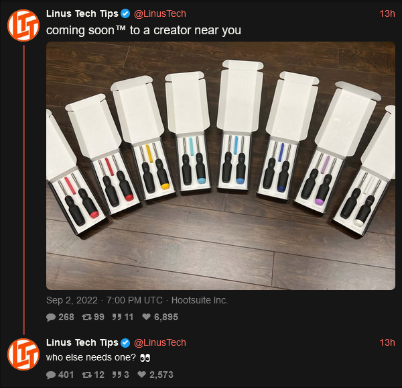
Task: Open @LinusTech handle on the second tweet
Action: (x=160, y=342)
